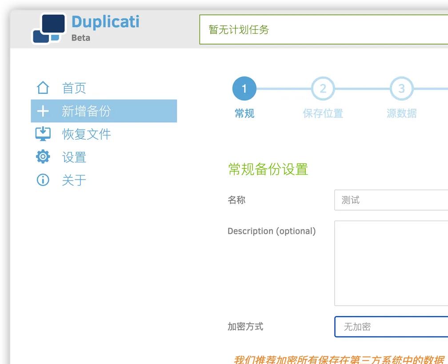
Task: Open settings via the gear icon
Action: (43, 156)
